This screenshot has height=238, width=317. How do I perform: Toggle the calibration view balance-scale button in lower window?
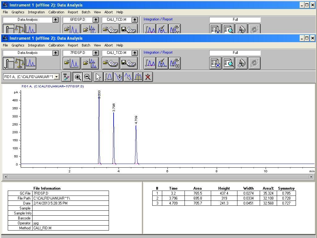pyautogui.click(x=20, y=63)
